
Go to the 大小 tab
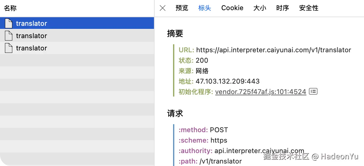[x=260, y=8]
